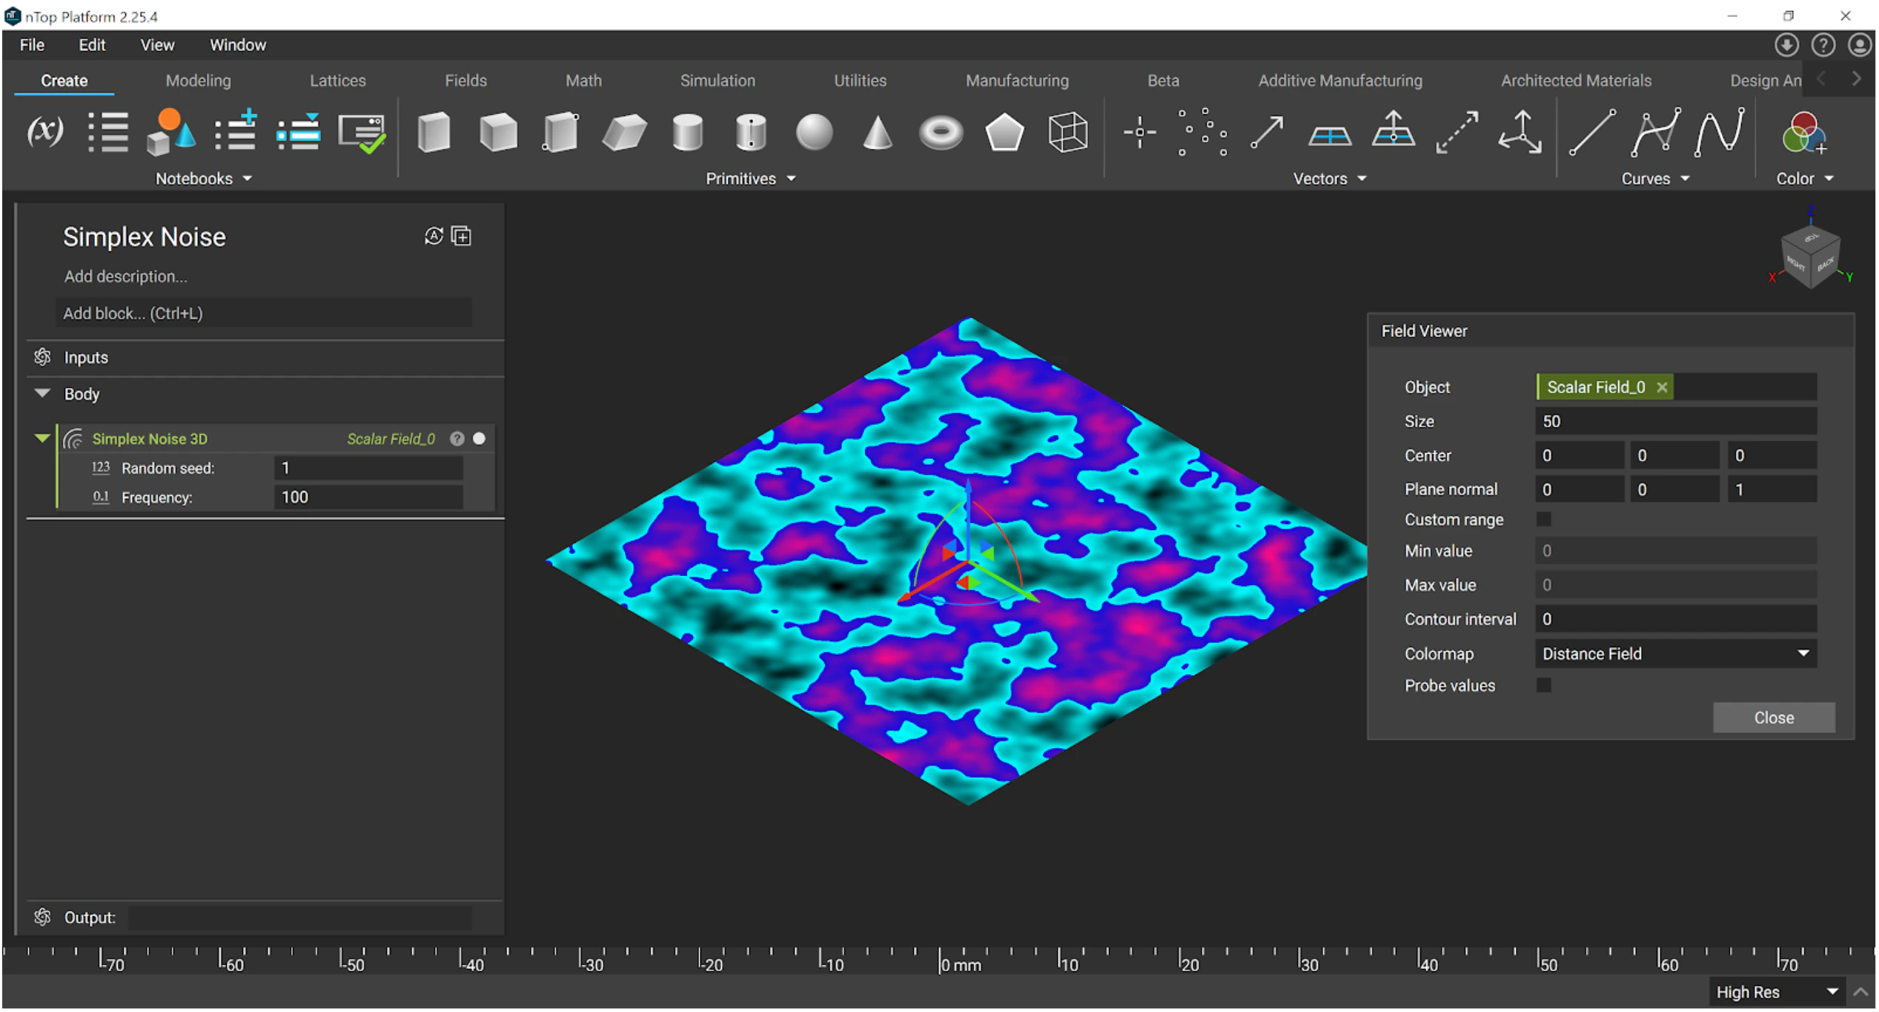The height and width of the screenshot is (1012, 1879).
Task: Switch to the Lattices ribbon tab
Action: coord(337,81)
